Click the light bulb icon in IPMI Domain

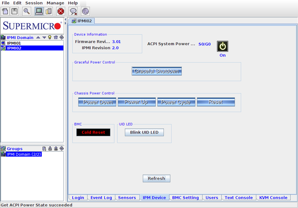click(50, 37)
